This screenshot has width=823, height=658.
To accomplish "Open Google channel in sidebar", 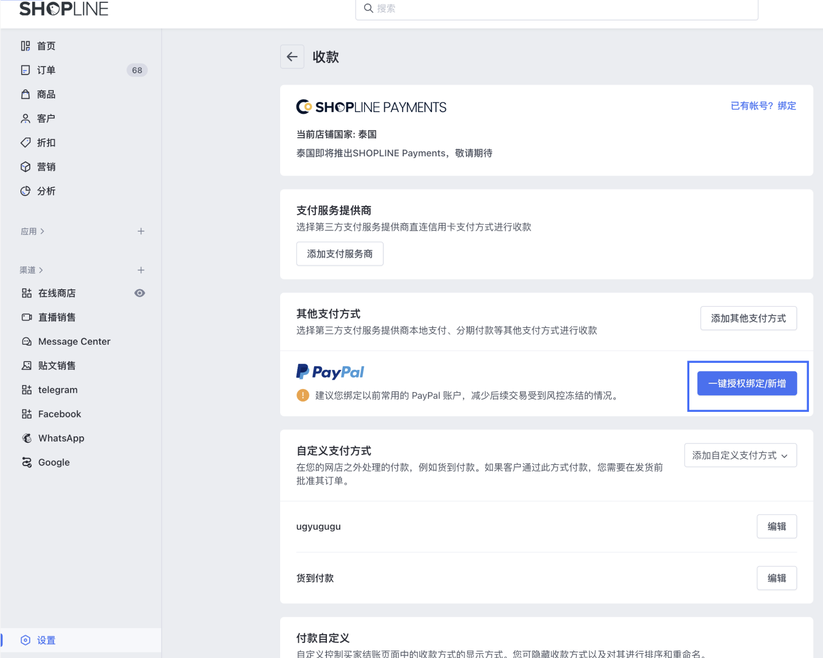I will (54, 463).
